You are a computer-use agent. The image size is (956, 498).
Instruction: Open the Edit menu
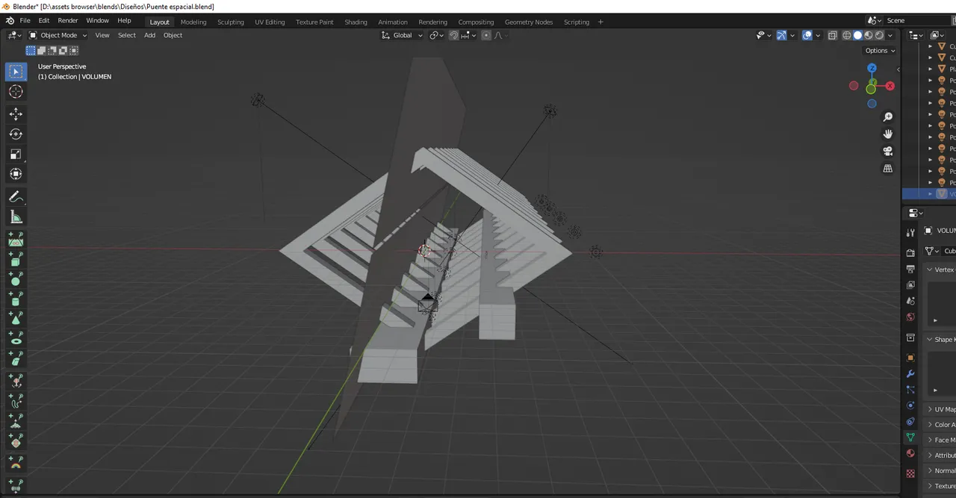click(x=44, y=21)
